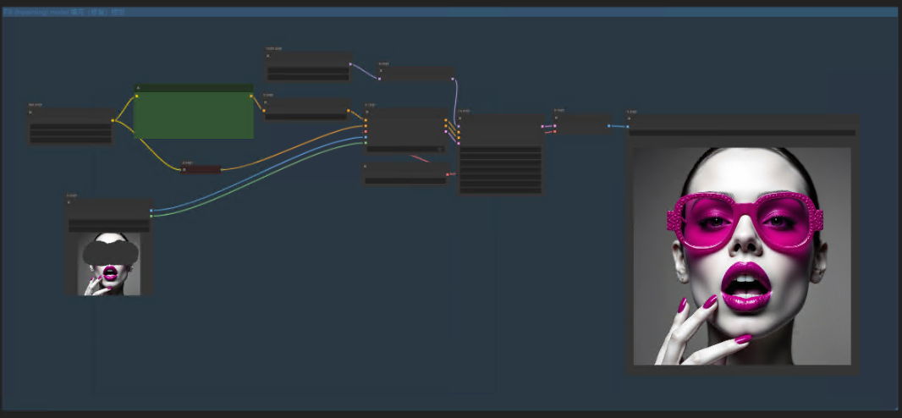Click the collapse dot on the green node
The height and width of the screenshot is (418, 902).
pyautogui.click(x=138, y=87)
